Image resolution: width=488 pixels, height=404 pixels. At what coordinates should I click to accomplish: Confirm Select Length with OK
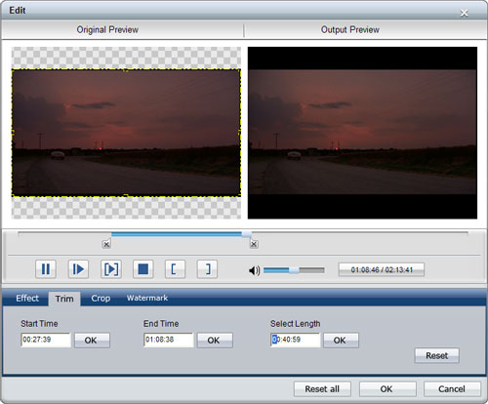341,341
